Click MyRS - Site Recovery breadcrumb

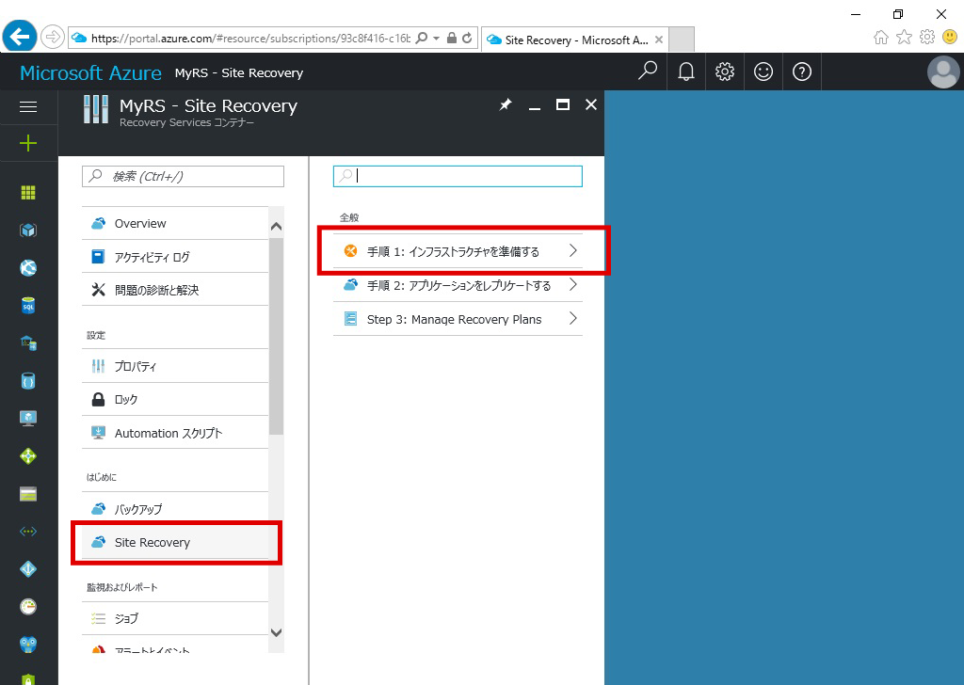238,72
